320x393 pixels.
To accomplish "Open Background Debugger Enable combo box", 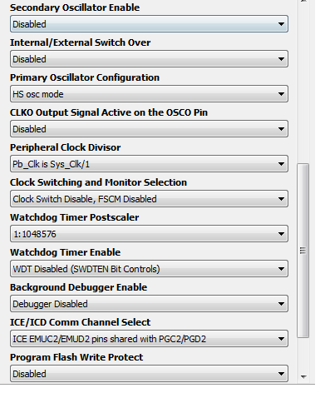I will [149, 304].
